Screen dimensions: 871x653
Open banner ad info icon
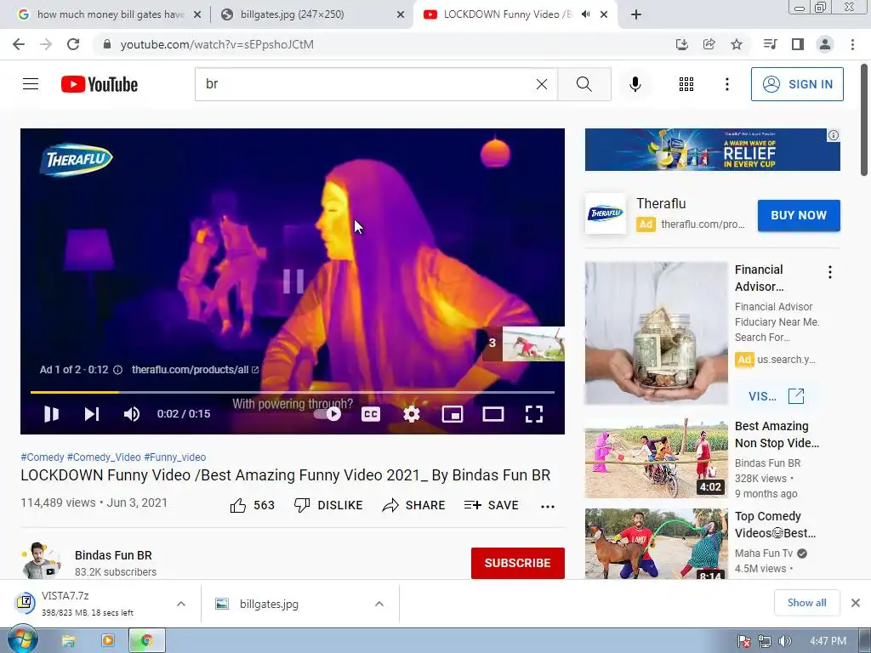pyautogui.click(x=834, y=135)
